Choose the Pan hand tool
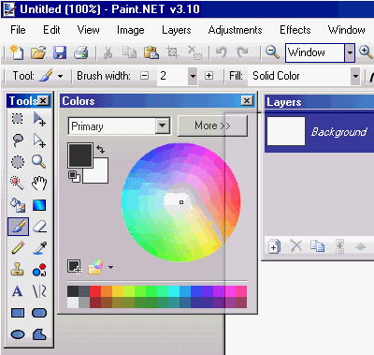Image resolution: width=374 pixels, height=355 pixels. (39, 183)
